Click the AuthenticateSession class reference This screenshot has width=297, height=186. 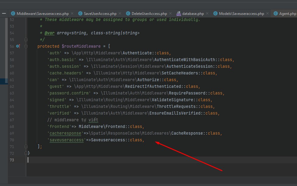click(x=189, y=67)
